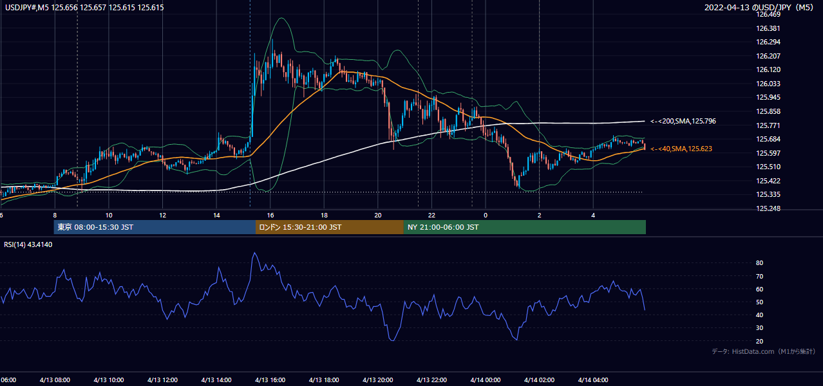Click hour tick label 18 under price chart
823x386 pixels.
point(324,215)
